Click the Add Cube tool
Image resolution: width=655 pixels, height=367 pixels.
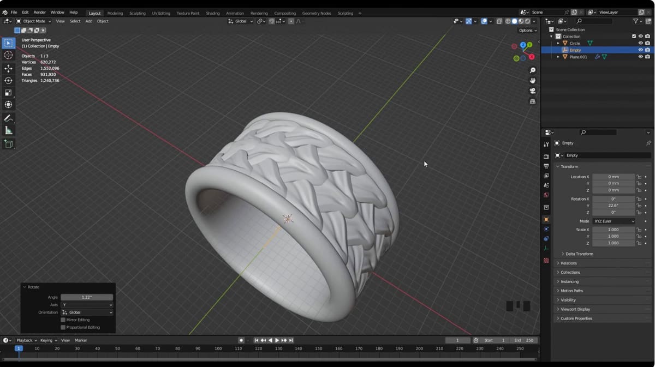8,144
